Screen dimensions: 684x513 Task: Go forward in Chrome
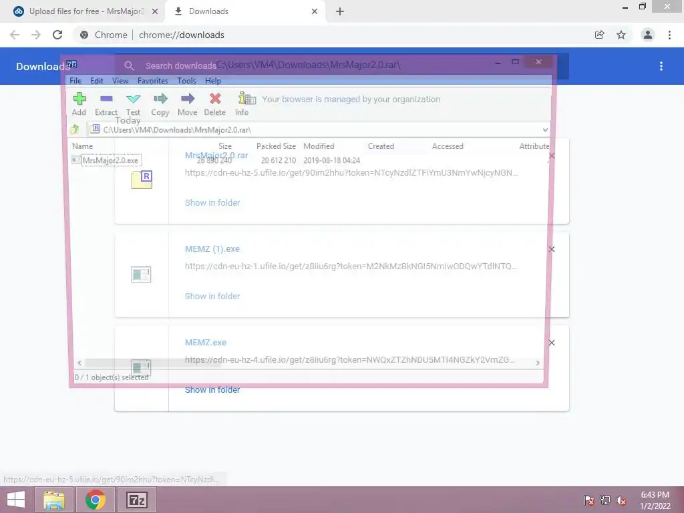click(36, 35)
